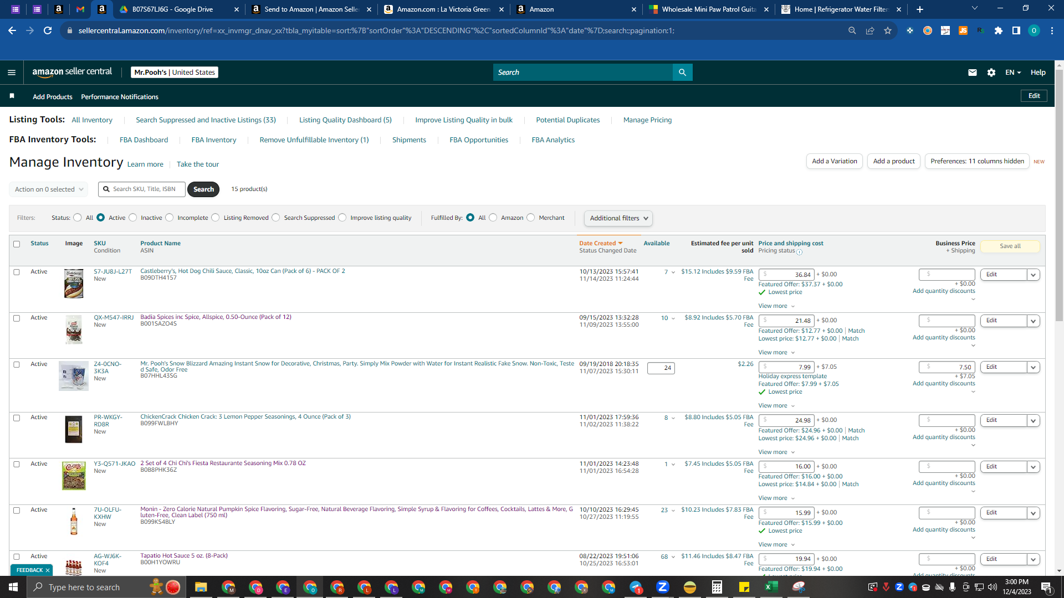
Task: Open the Windows Start menu
Action: (13, 587)
